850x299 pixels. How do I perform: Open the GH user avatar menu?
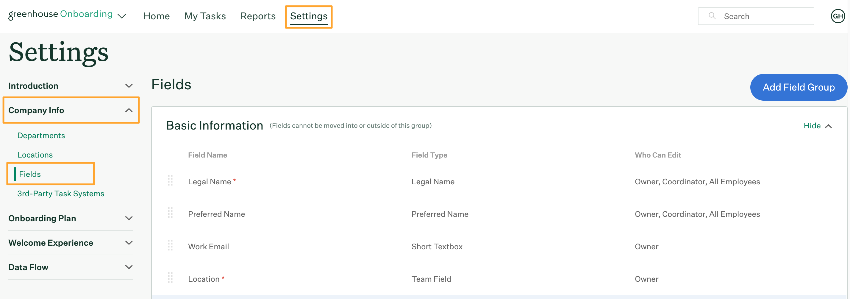[837, 16]
